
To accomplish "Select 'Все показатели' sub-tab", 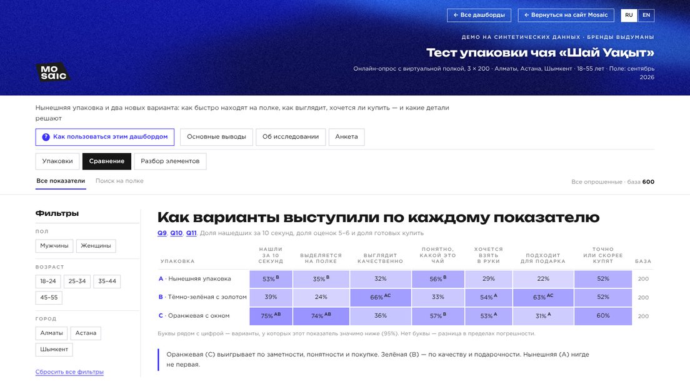I will 61,181.
